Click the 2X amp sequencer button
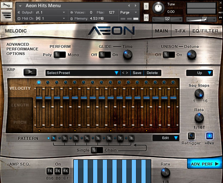 (58, 171)
